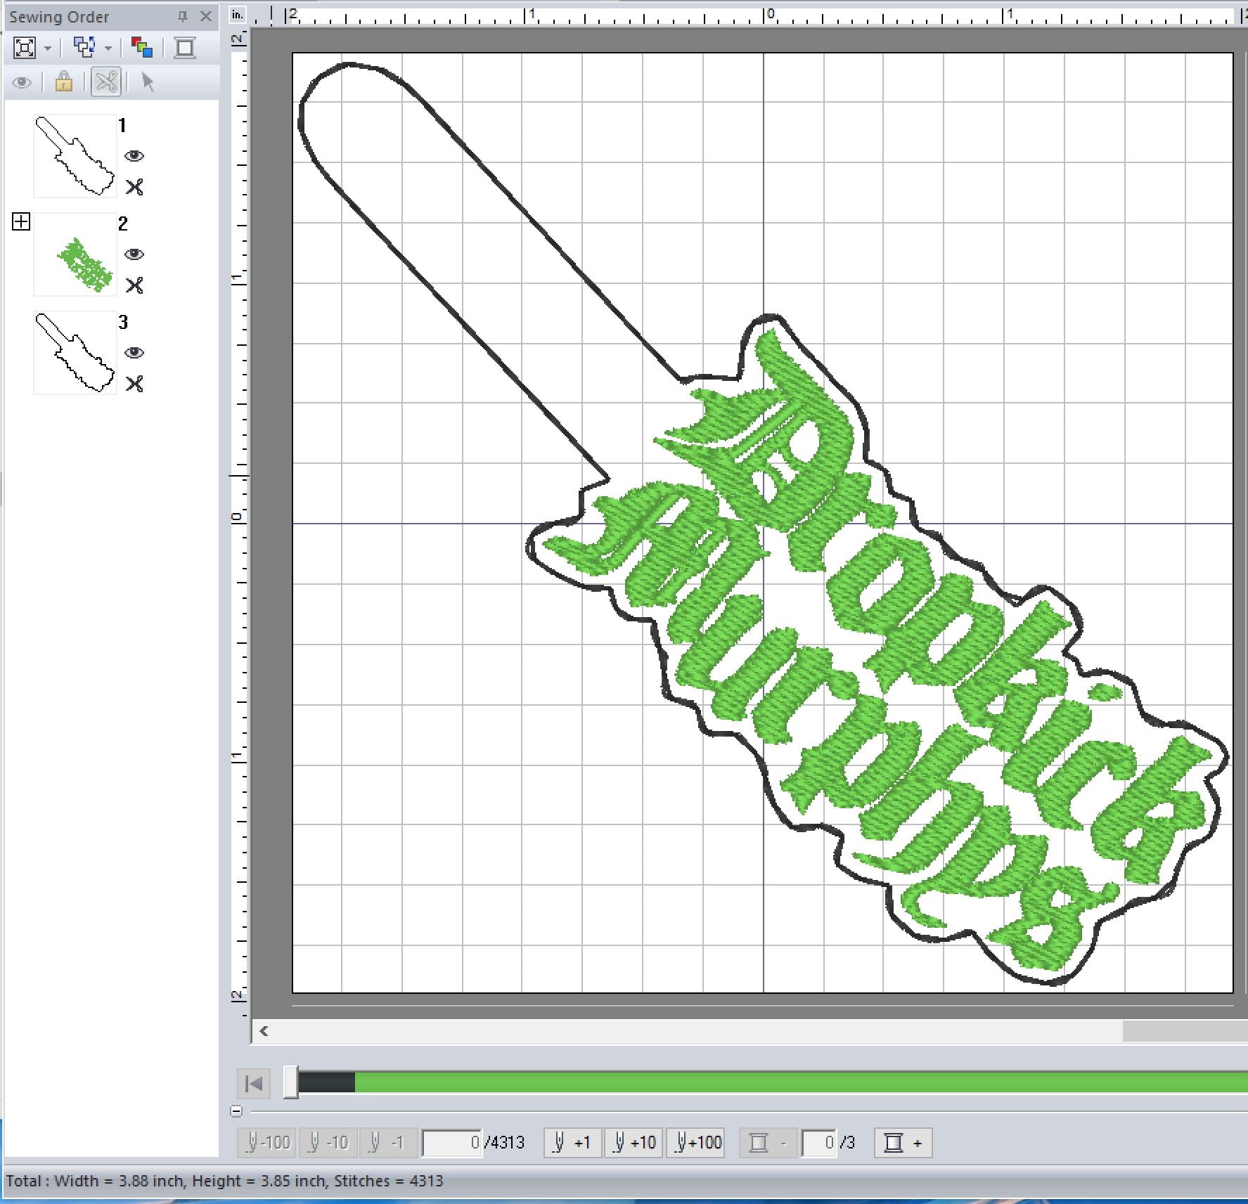The height and width of the screenshot is (1204, 1248).
Task: Click the stitch simulator slider handle
Action: (291, 1082)
